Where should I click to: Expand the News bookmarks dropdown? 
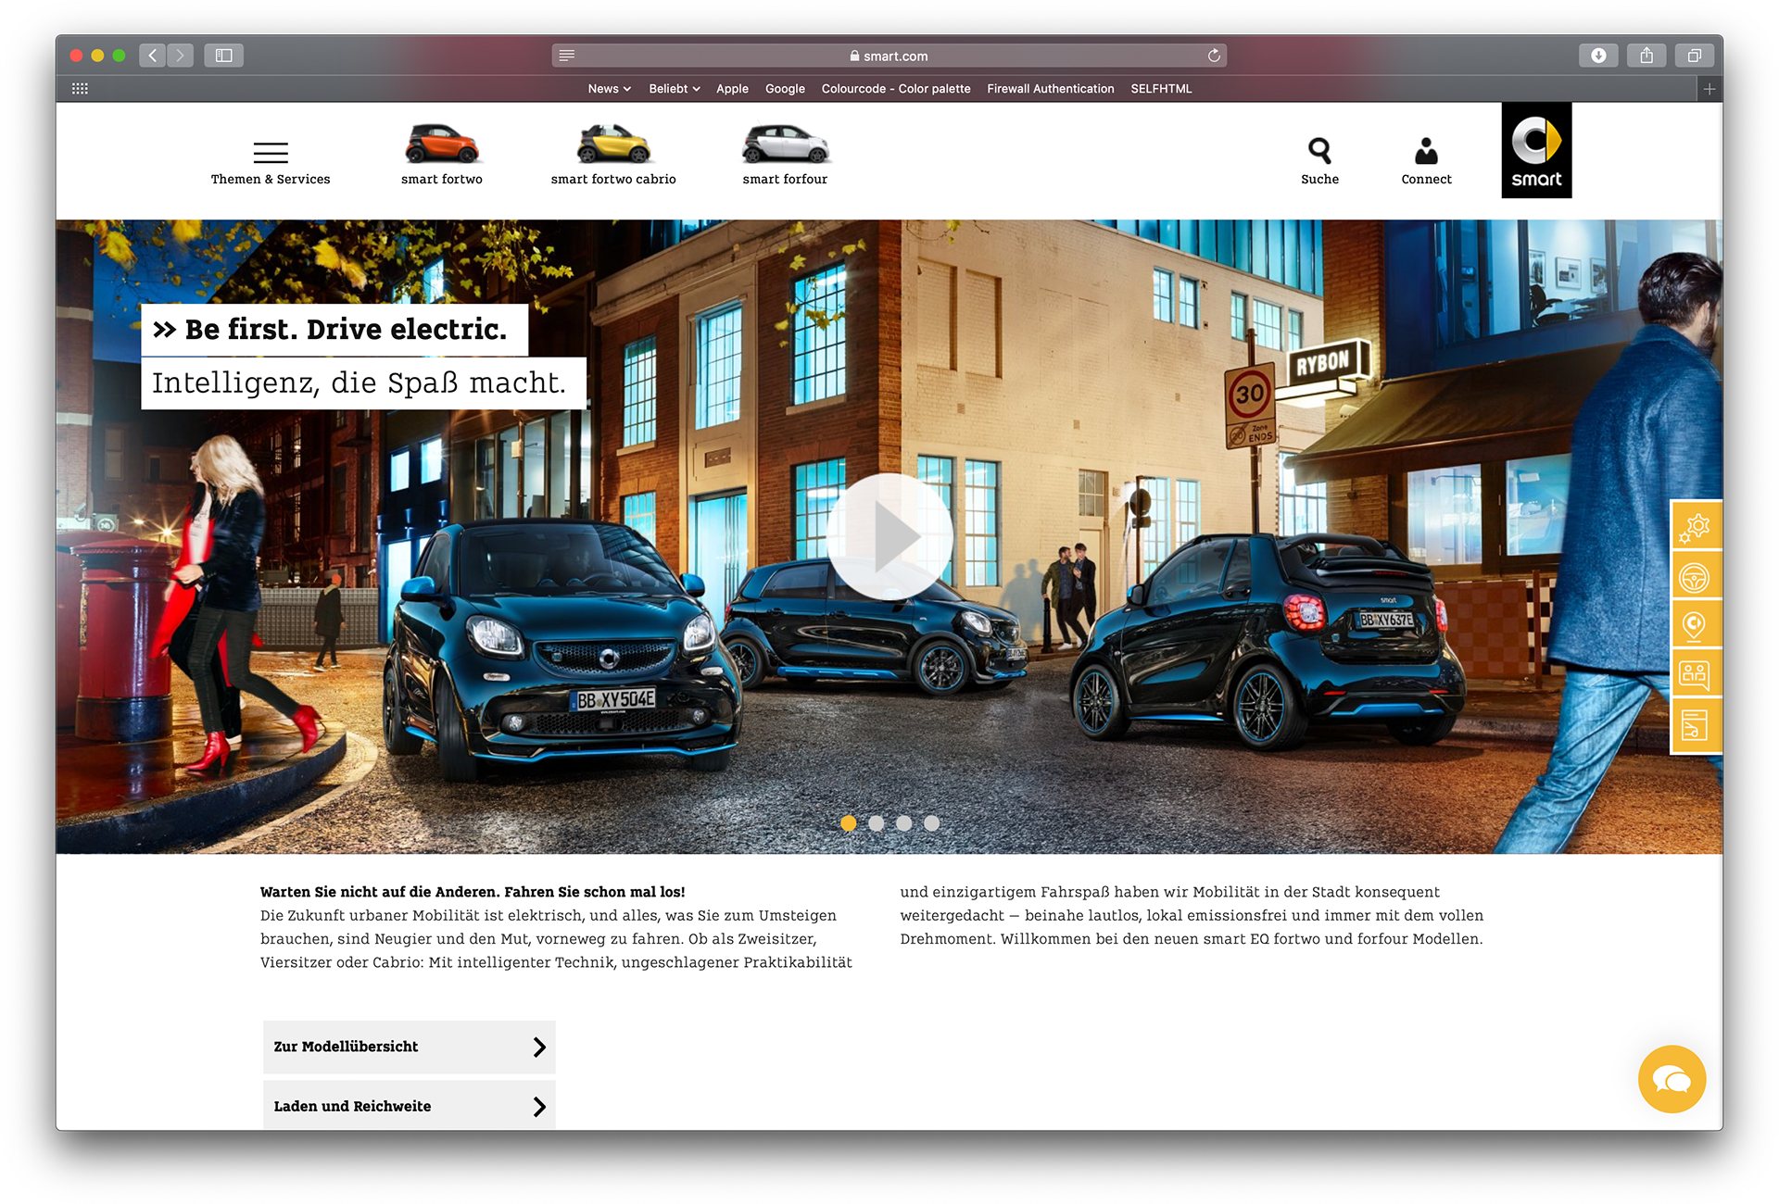(x=609, y=89)
